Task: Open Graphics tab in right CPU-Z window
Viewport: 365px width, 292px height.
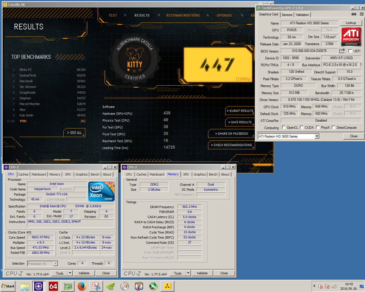Action: coord(200,174)
